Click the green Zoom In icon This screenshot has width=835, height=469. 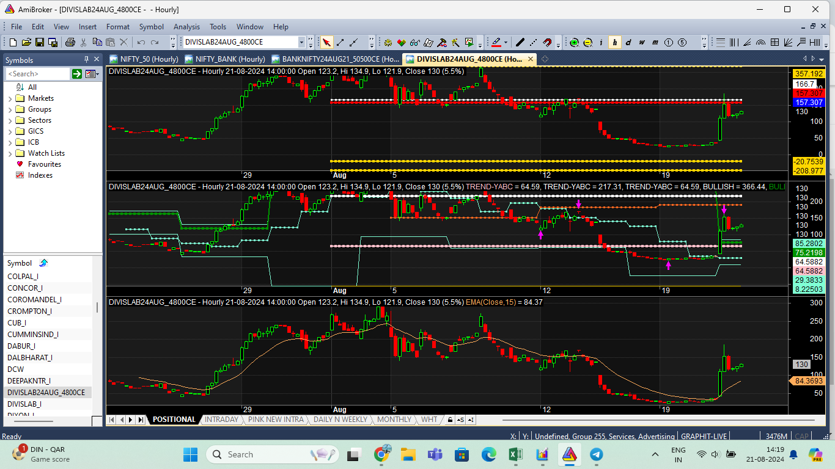click(x=574, y=42)
